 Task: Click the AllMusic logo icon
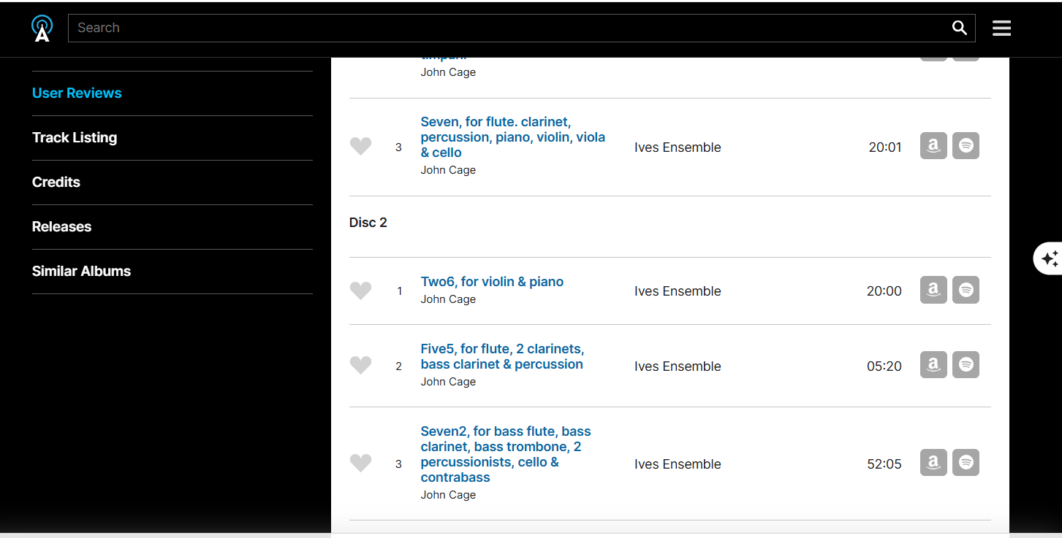(42, 28)
